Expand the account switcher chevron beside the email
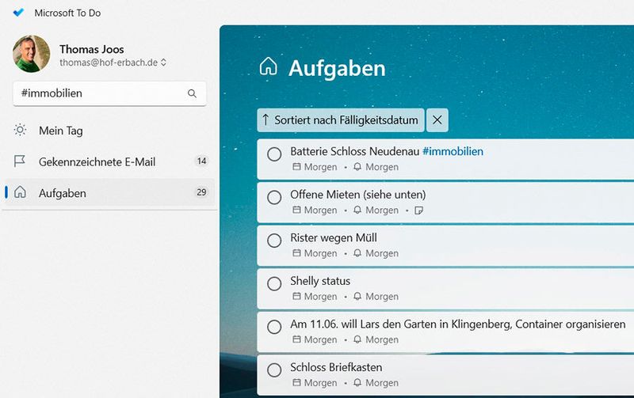This screenshot has width=634, height=398. point(163,63)
